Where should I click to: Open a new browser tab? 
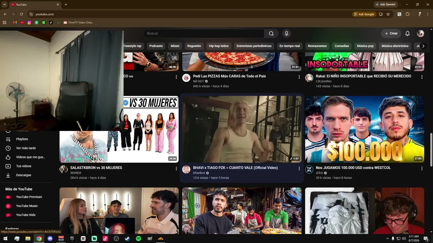[66, 4]
